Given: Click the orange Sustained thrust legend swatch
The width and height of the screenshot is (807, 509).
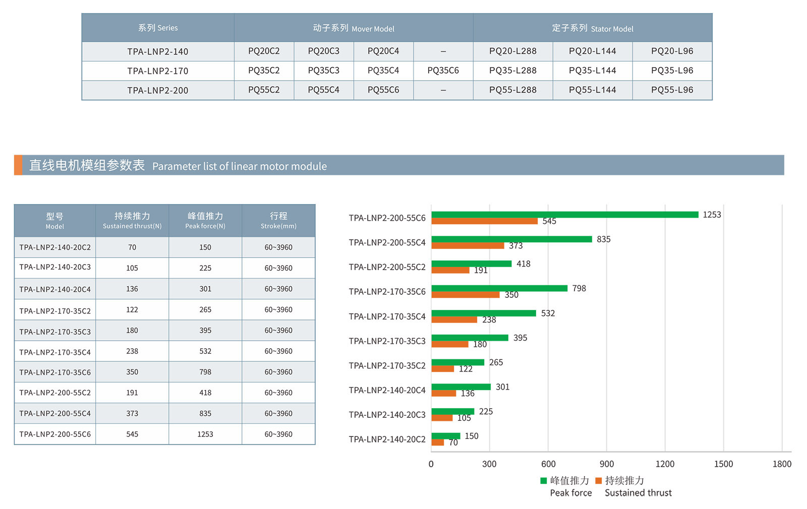Looking at the screenshot, I should [x=599, y=480].
